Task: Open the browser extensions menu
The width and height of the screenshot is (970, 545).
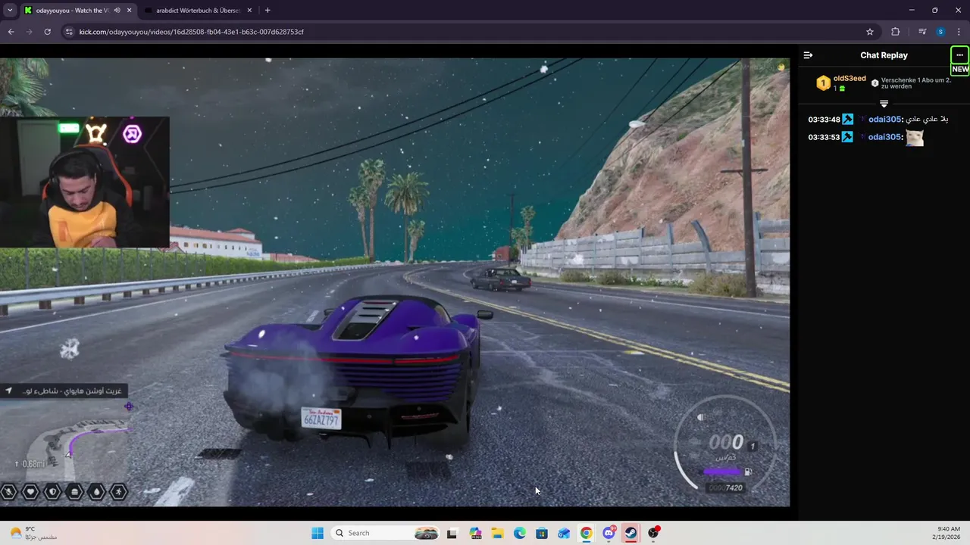Action: [x=896, y=32]
